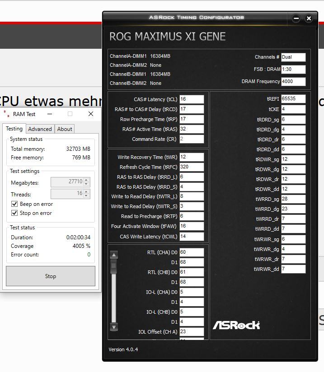Decrease Megabytes with down stepper arrow
324x372 pixels.
pos(86,184)
